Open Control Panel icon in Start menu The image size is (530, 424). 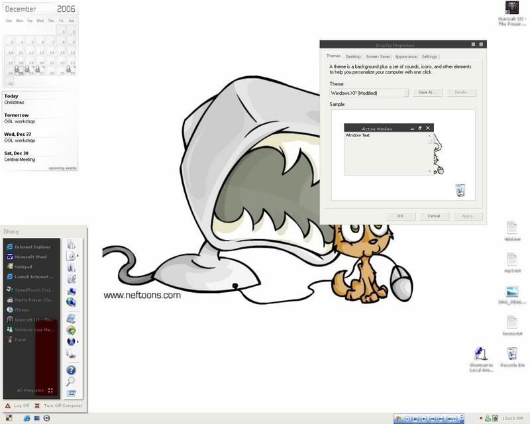point(71,319)
